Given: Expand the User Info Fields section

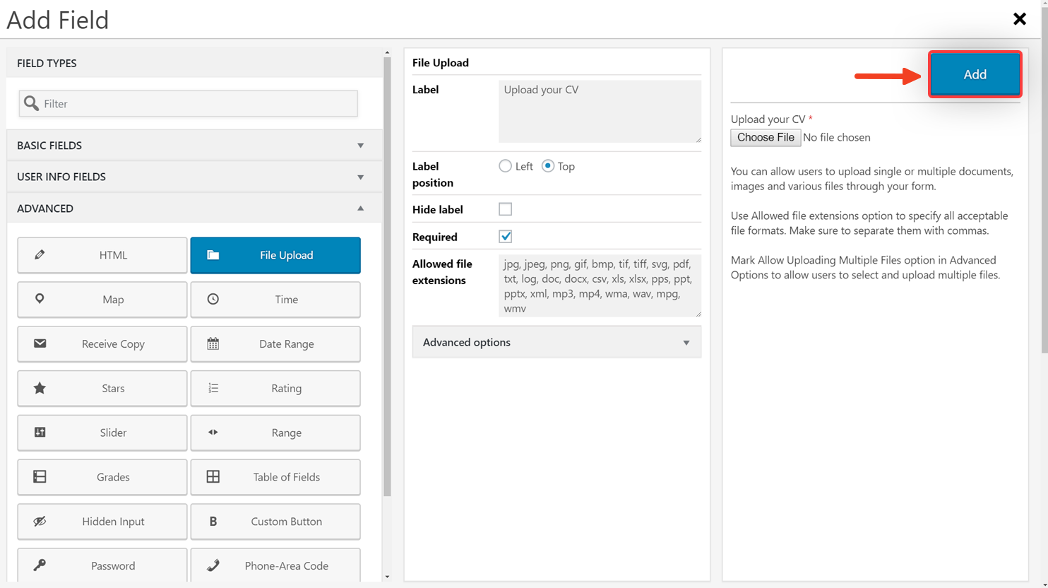Looking at the screenshot, I should 194,177.
